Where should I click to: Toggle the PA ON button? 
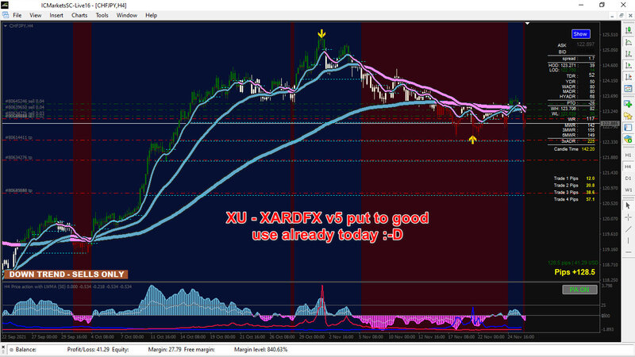coord(579,290)
